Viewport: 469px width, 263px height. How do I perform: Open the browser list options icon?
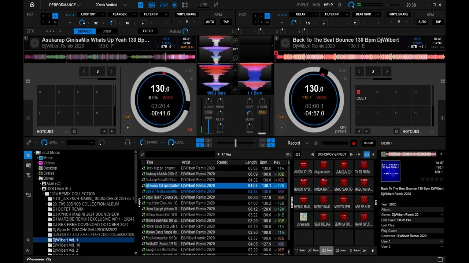(288, 155)
